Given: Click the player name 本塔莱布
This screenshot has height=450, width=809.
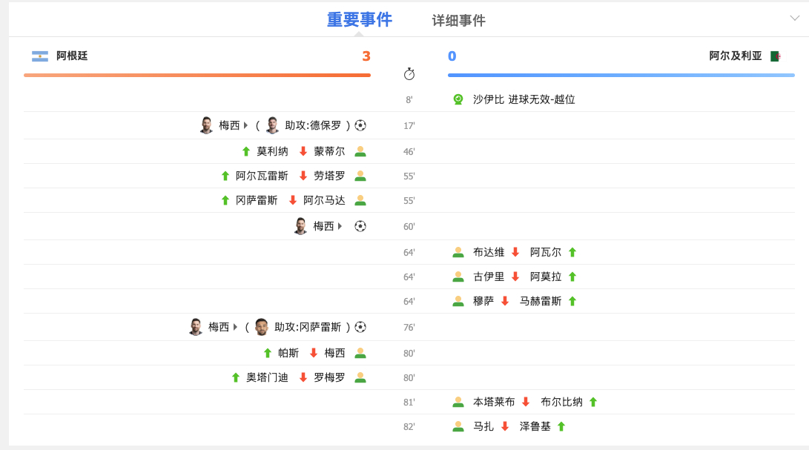Looking at the screenshot, I should point(494,402).
